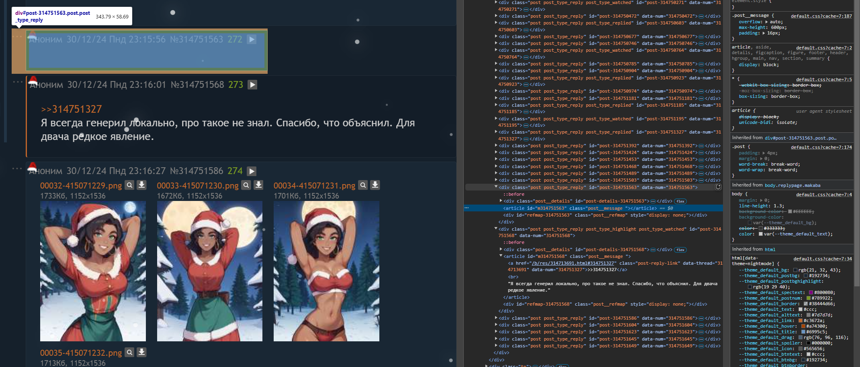Screen dimensions: 860x367
Task: Click magnifier icon for 00032-415071229.png
Action: (129, 185)
